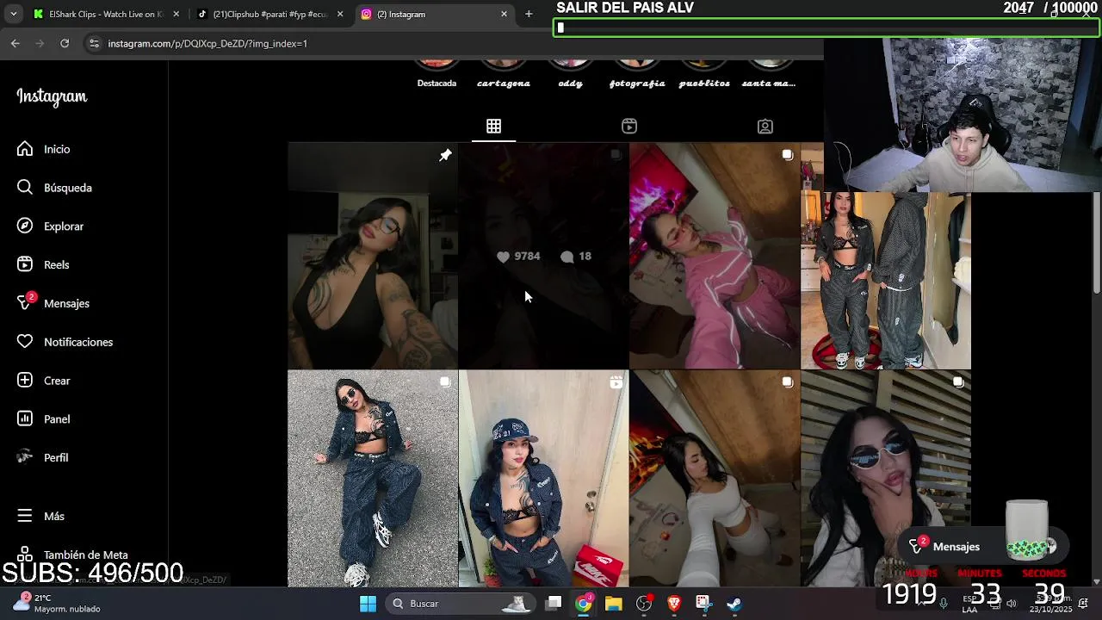Open Steam from the taskbar
The width and height of the screenshot is (1102, 620).
pyautogui.click(x=734, y=604)
